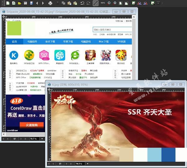Click the dimmed icon at the toolbar's right end
The image size is (187, 168).
click(x=158, y=3)
